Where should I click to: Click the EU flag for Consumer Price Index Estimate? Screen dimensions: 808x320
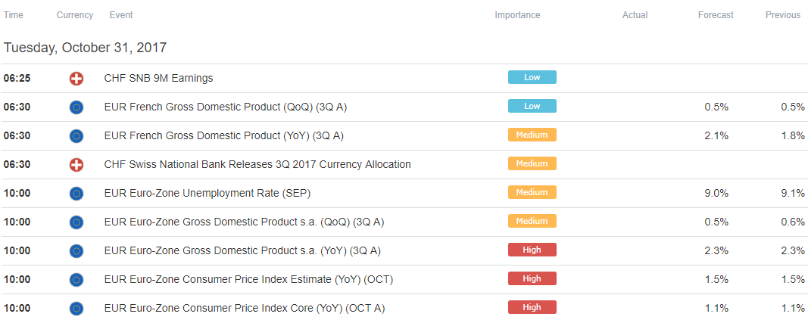(x=76, y=281)
